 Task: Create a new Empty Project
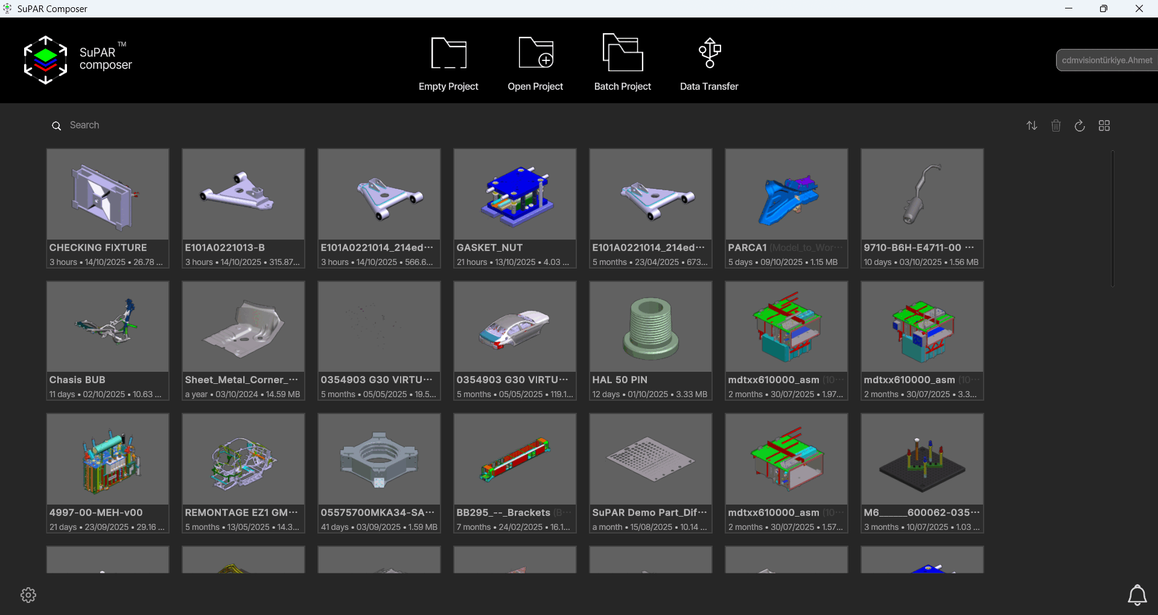pos(448,63)
